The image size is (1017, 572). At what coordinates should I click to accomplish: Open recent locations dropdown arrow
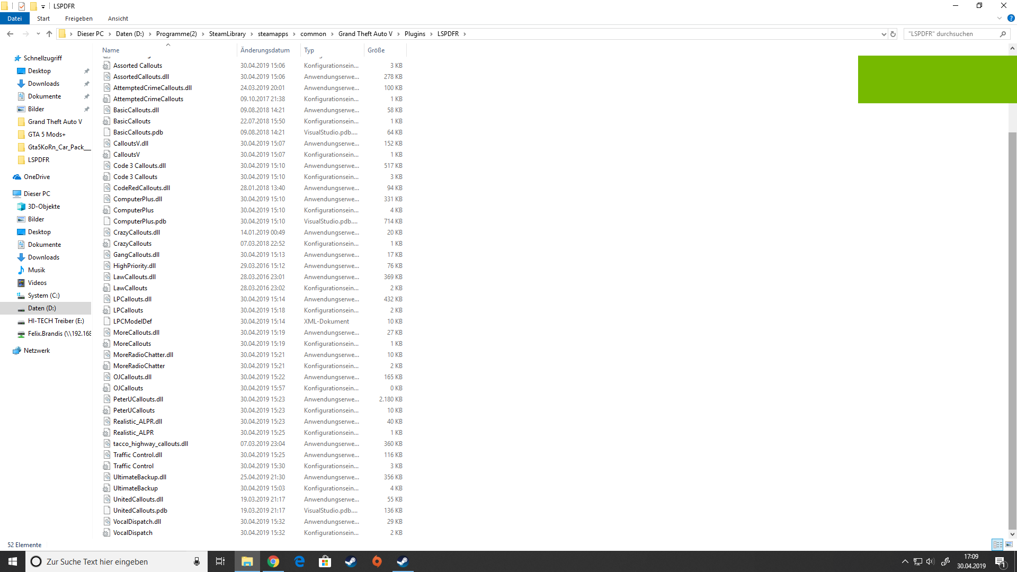(38, 34)
